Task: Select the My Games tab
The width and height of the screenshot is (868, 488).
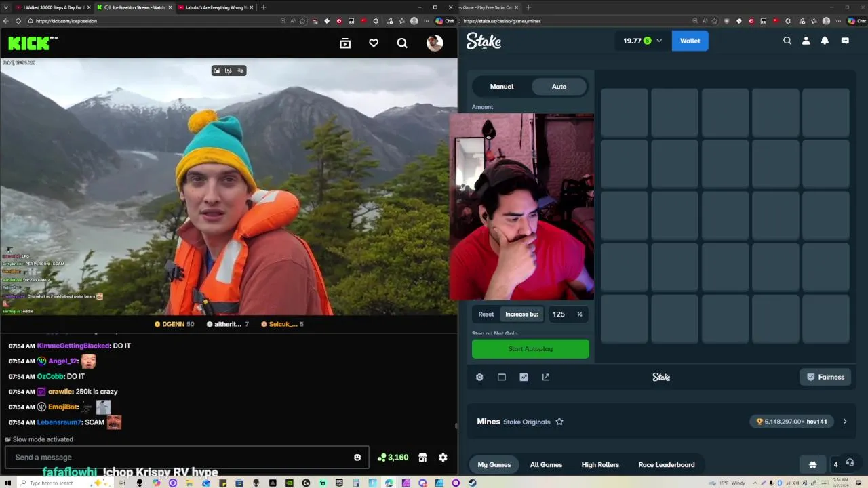Action: pyautogui.click(x=494, y=465)
